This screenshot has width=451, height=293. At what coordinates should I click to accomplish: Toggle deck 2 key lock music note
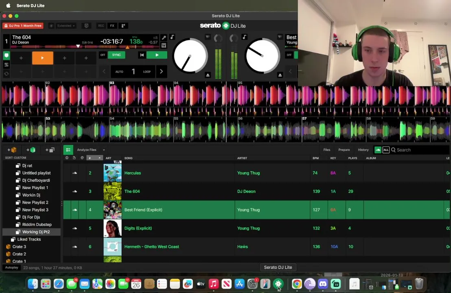coord(245,37)
